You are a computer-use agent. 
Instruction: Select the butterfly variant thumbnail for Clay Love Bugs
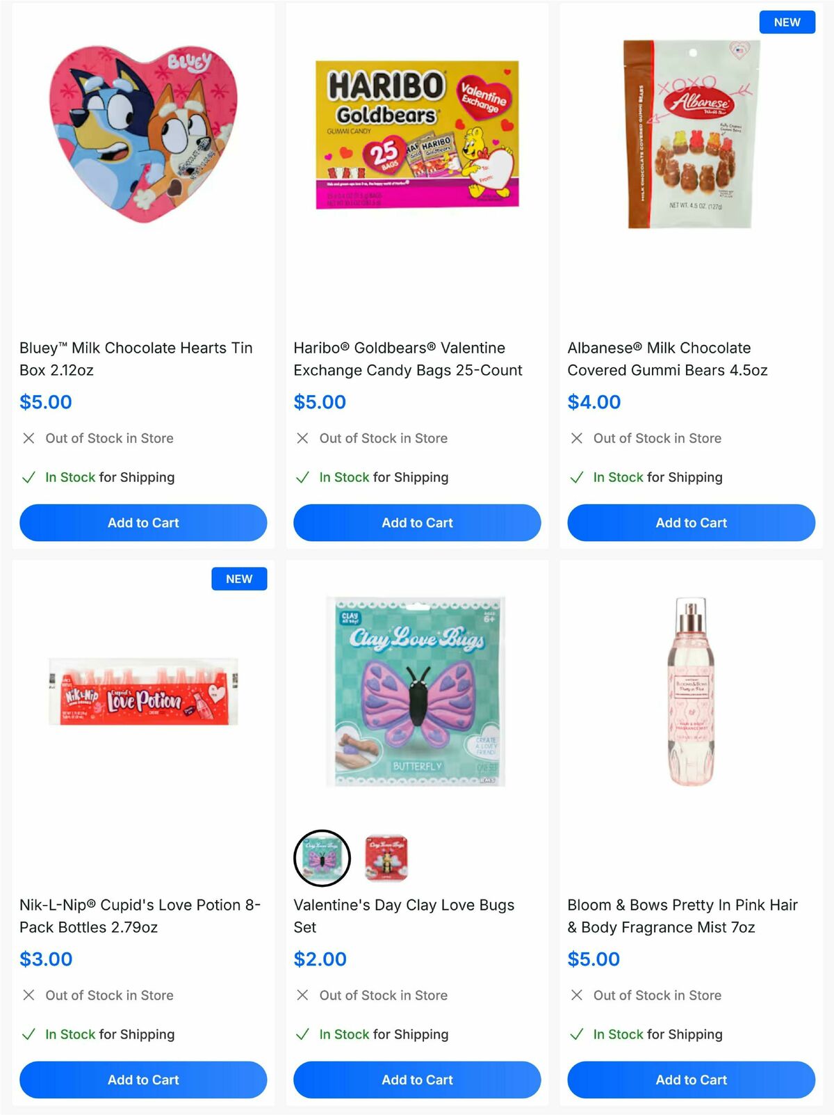coord(322,858)
